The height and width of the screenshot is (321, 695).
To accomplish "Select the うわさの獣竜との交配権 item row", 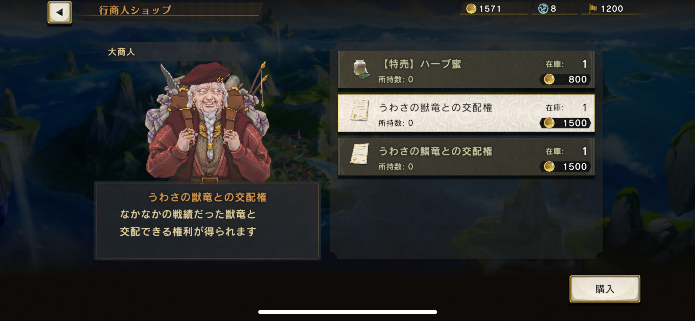I will (466, 113).
